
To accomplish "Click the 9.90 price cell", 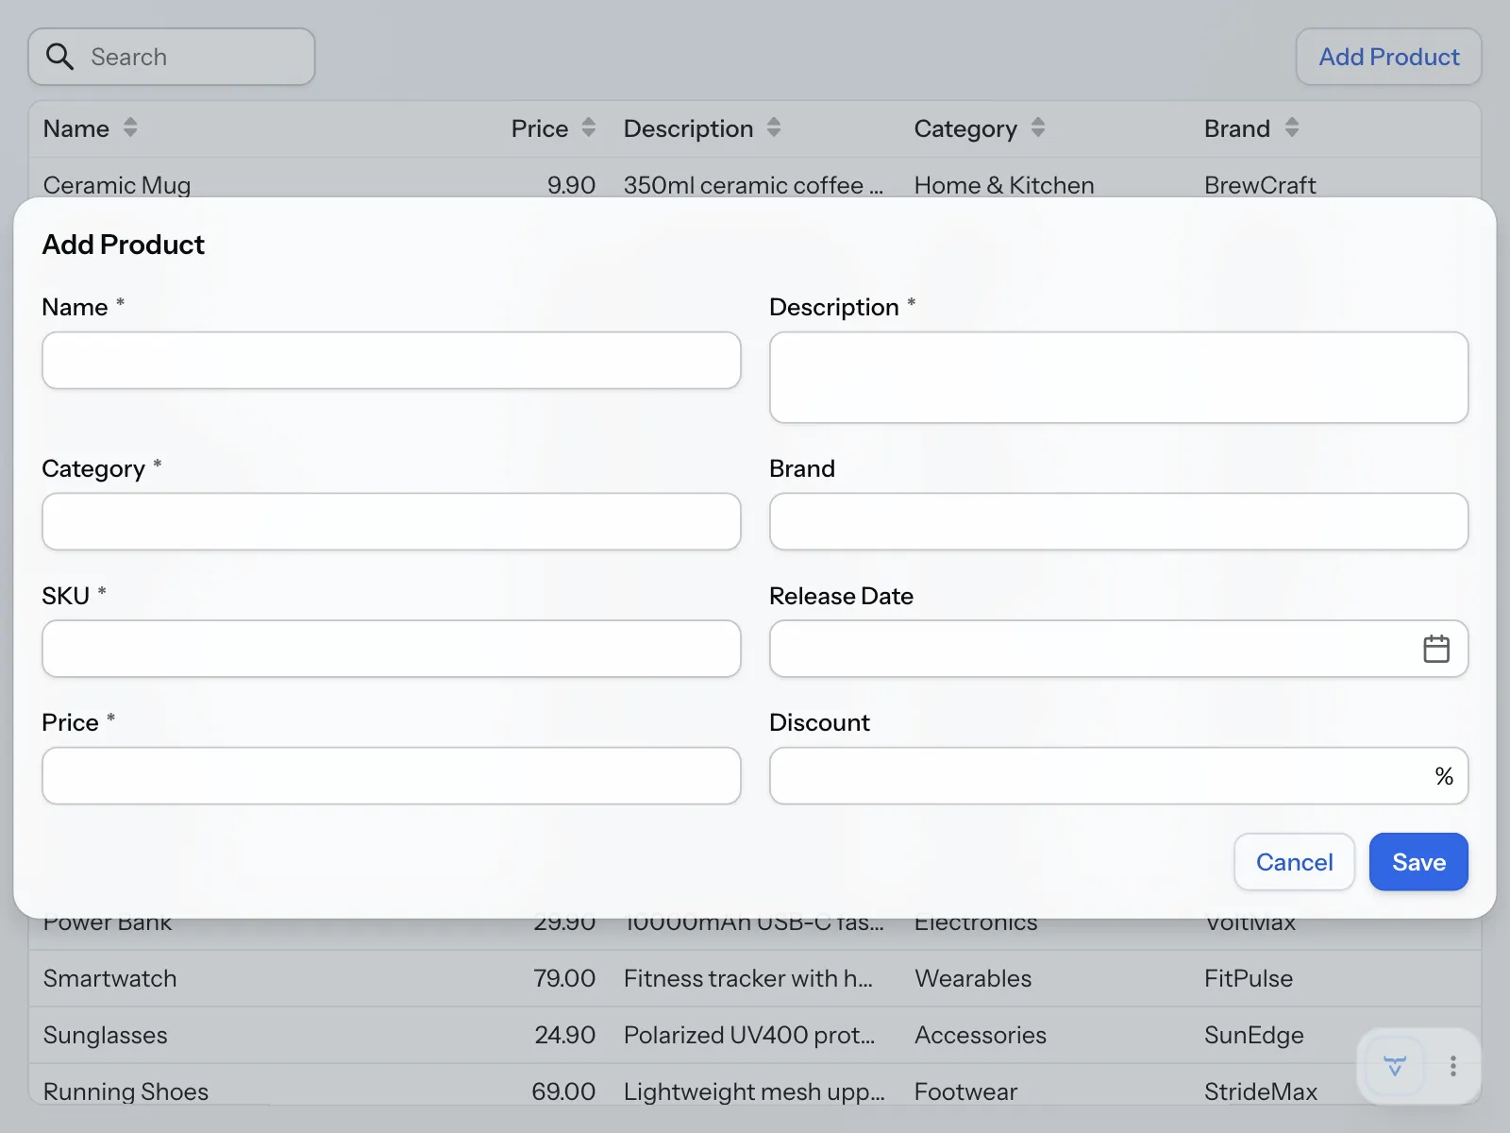I will click(x=571, y=185).
